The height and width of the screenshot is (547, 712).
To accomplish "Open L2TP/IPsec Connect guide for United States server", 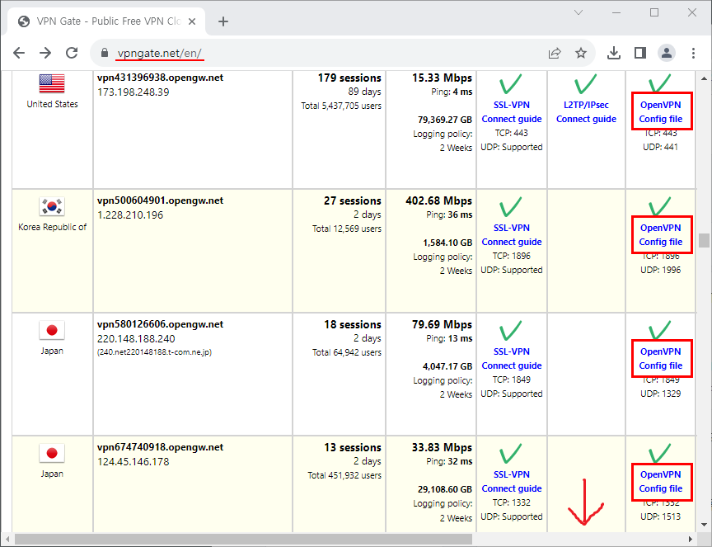I will click(586, 112).
